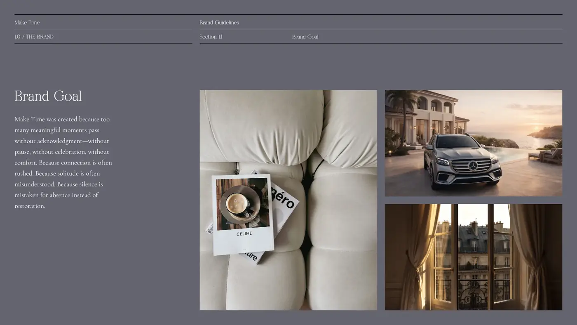Click the Section 1.1 label

[211, 37]
